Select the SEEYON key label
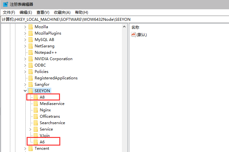The width and height of the screenshot is (229, 152). [x=42, y=91]
